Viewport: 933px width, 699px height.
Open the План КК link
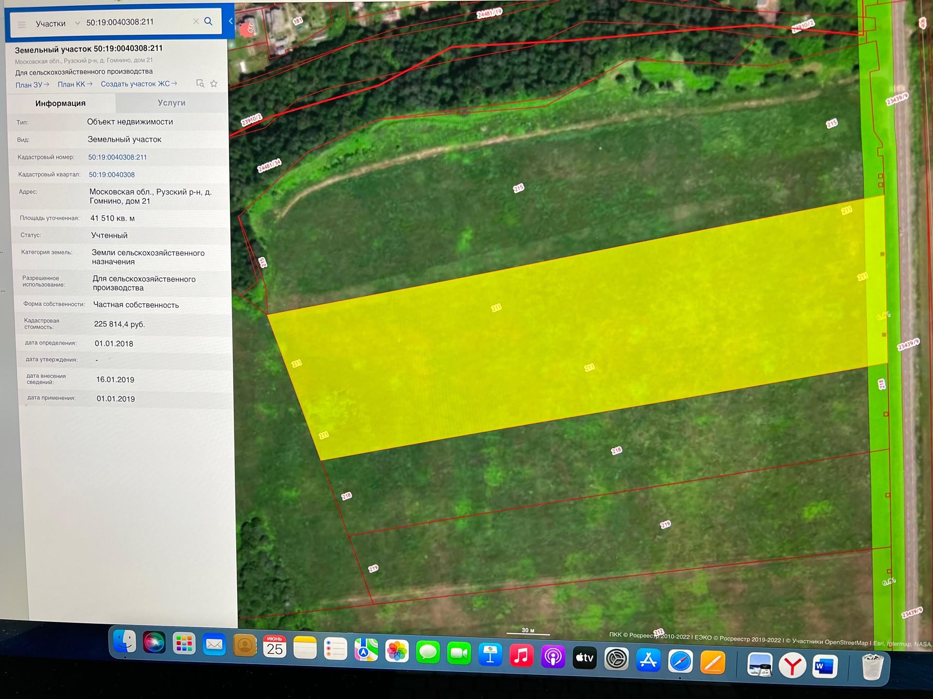[x=75, y=84]
